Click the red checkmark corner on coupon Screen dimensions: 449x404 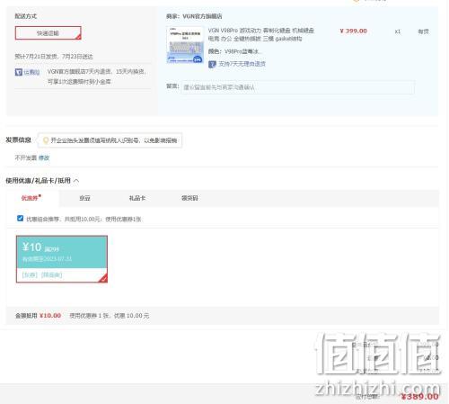(103, 278)
